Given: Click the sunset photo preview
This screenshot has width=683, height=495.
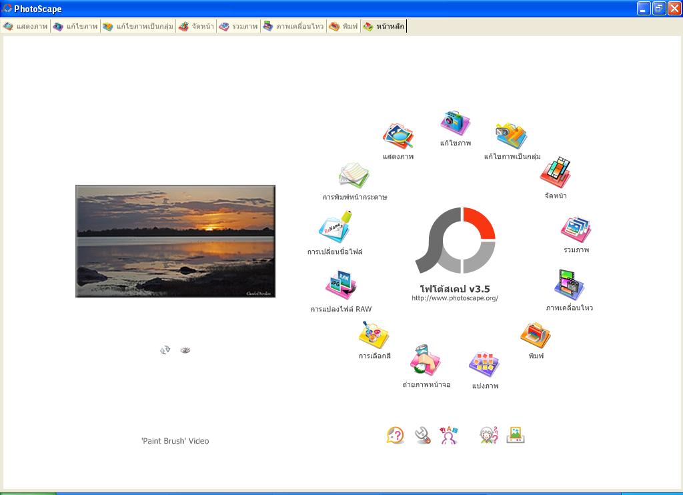Looking at the screenshot, I should 175,241.
